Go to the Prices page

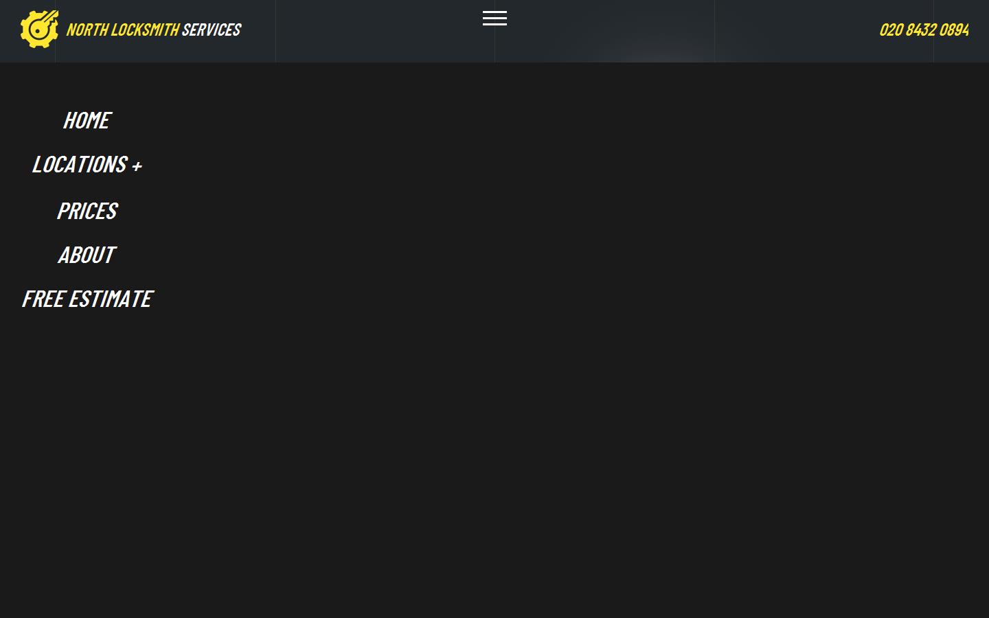[87, 211]
